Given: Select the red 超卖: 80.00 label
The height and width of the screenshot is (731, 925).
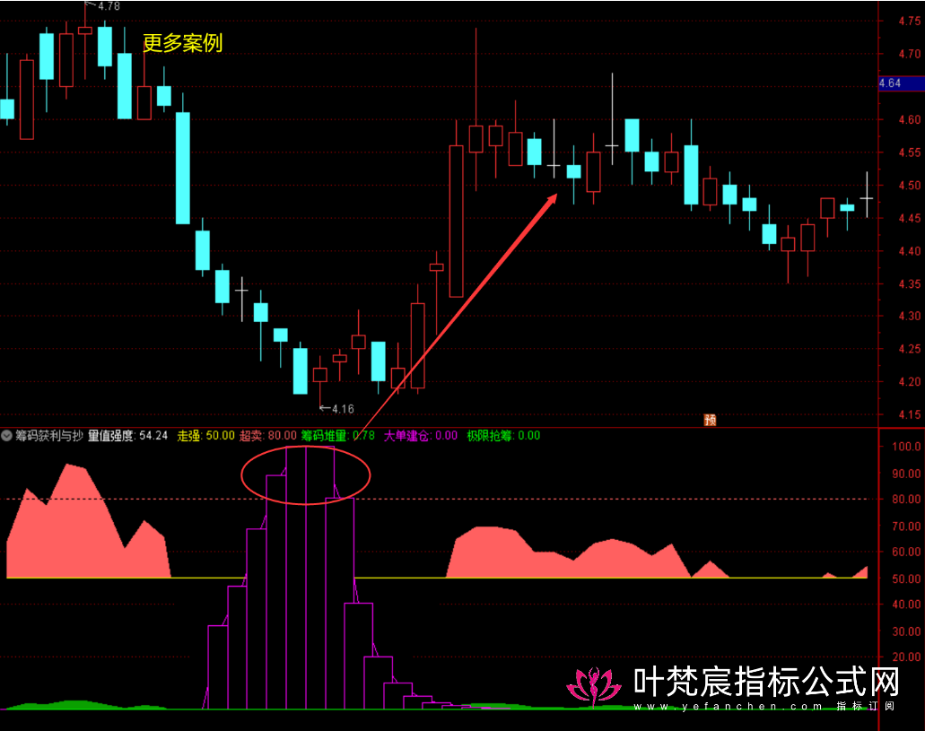Looking at the screenshot, I should click(x=268, y=436).
